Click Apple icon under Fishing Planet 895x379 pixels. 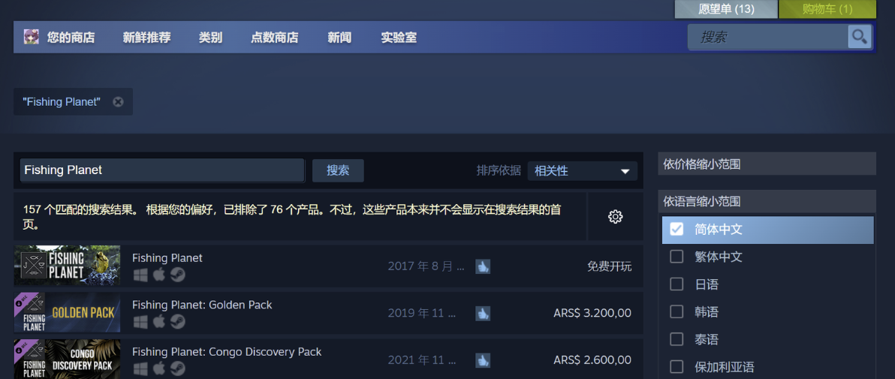point(159,275)
